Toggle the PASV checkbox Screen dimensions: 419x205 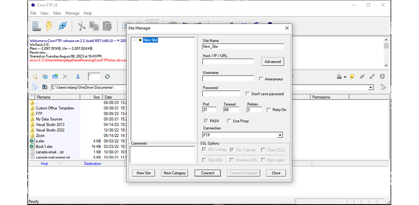pos(206,121)
